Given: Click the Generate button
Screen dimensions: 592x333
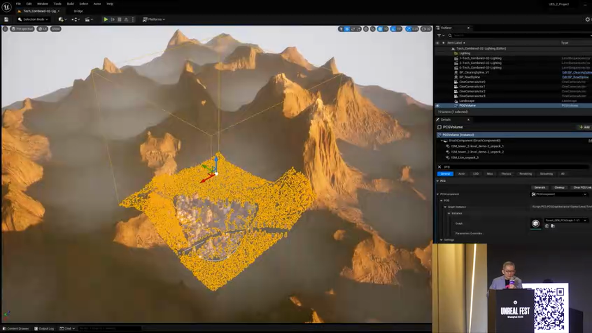Looking at the screenshot, I should point(540,187).
